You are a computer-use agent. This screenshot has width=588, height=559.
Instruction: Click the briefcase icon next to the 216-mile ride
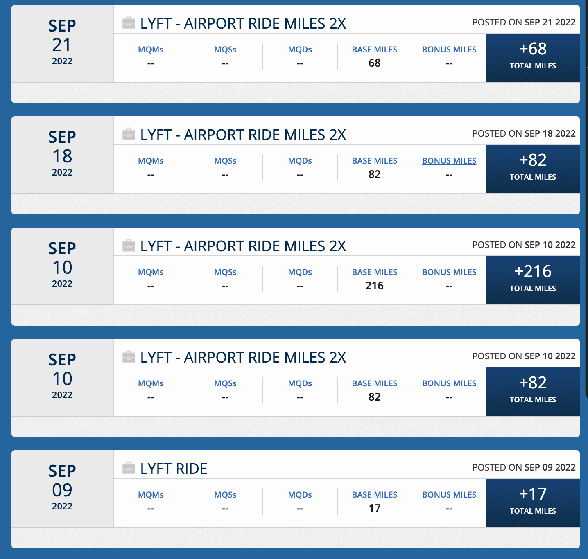[x=129, y=246]
